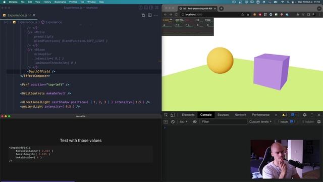Click the Spotlight search icon in menu bar

[288, 2]
